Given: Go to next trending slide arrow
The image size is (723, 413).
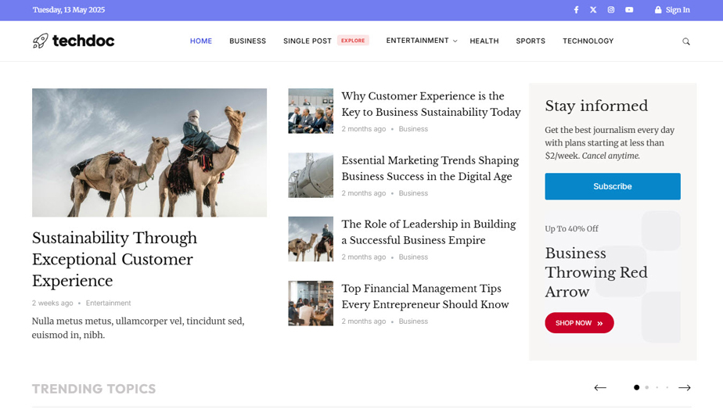Looking at the screenshot, I should pyautogui.click(x=684, y=388).
